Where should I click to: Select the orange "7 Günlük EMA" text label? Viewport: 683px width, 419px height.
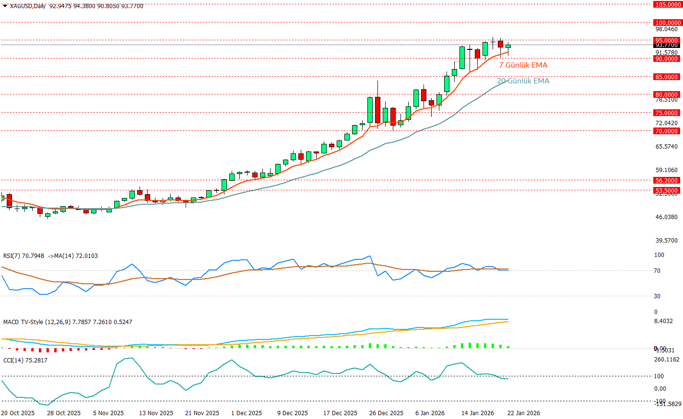point(523,65)
